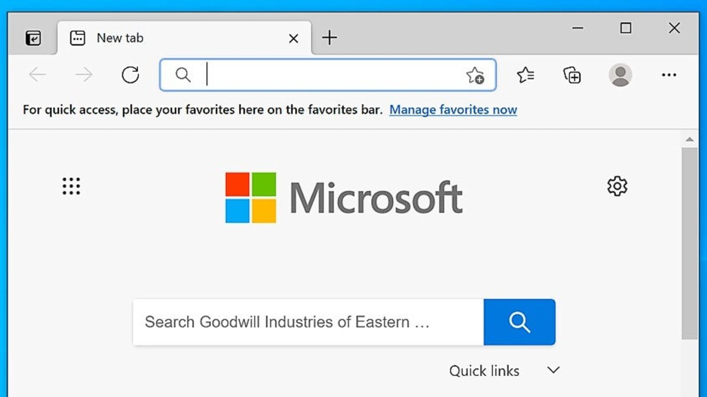Open a new tab with the plus button
707x397 pixels.
click(x=329, y=37)
